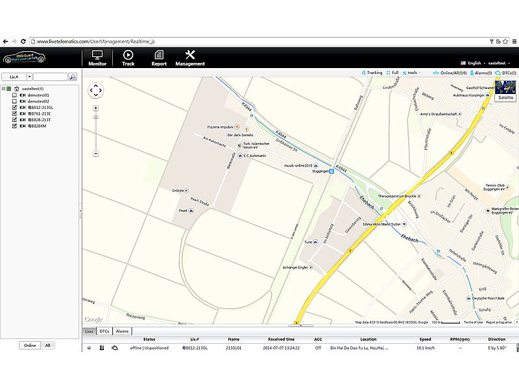Image resolution: width=519 pixels, height=389 pixels.
Task: Open the tools dropdown
Action: click(412, 73)
